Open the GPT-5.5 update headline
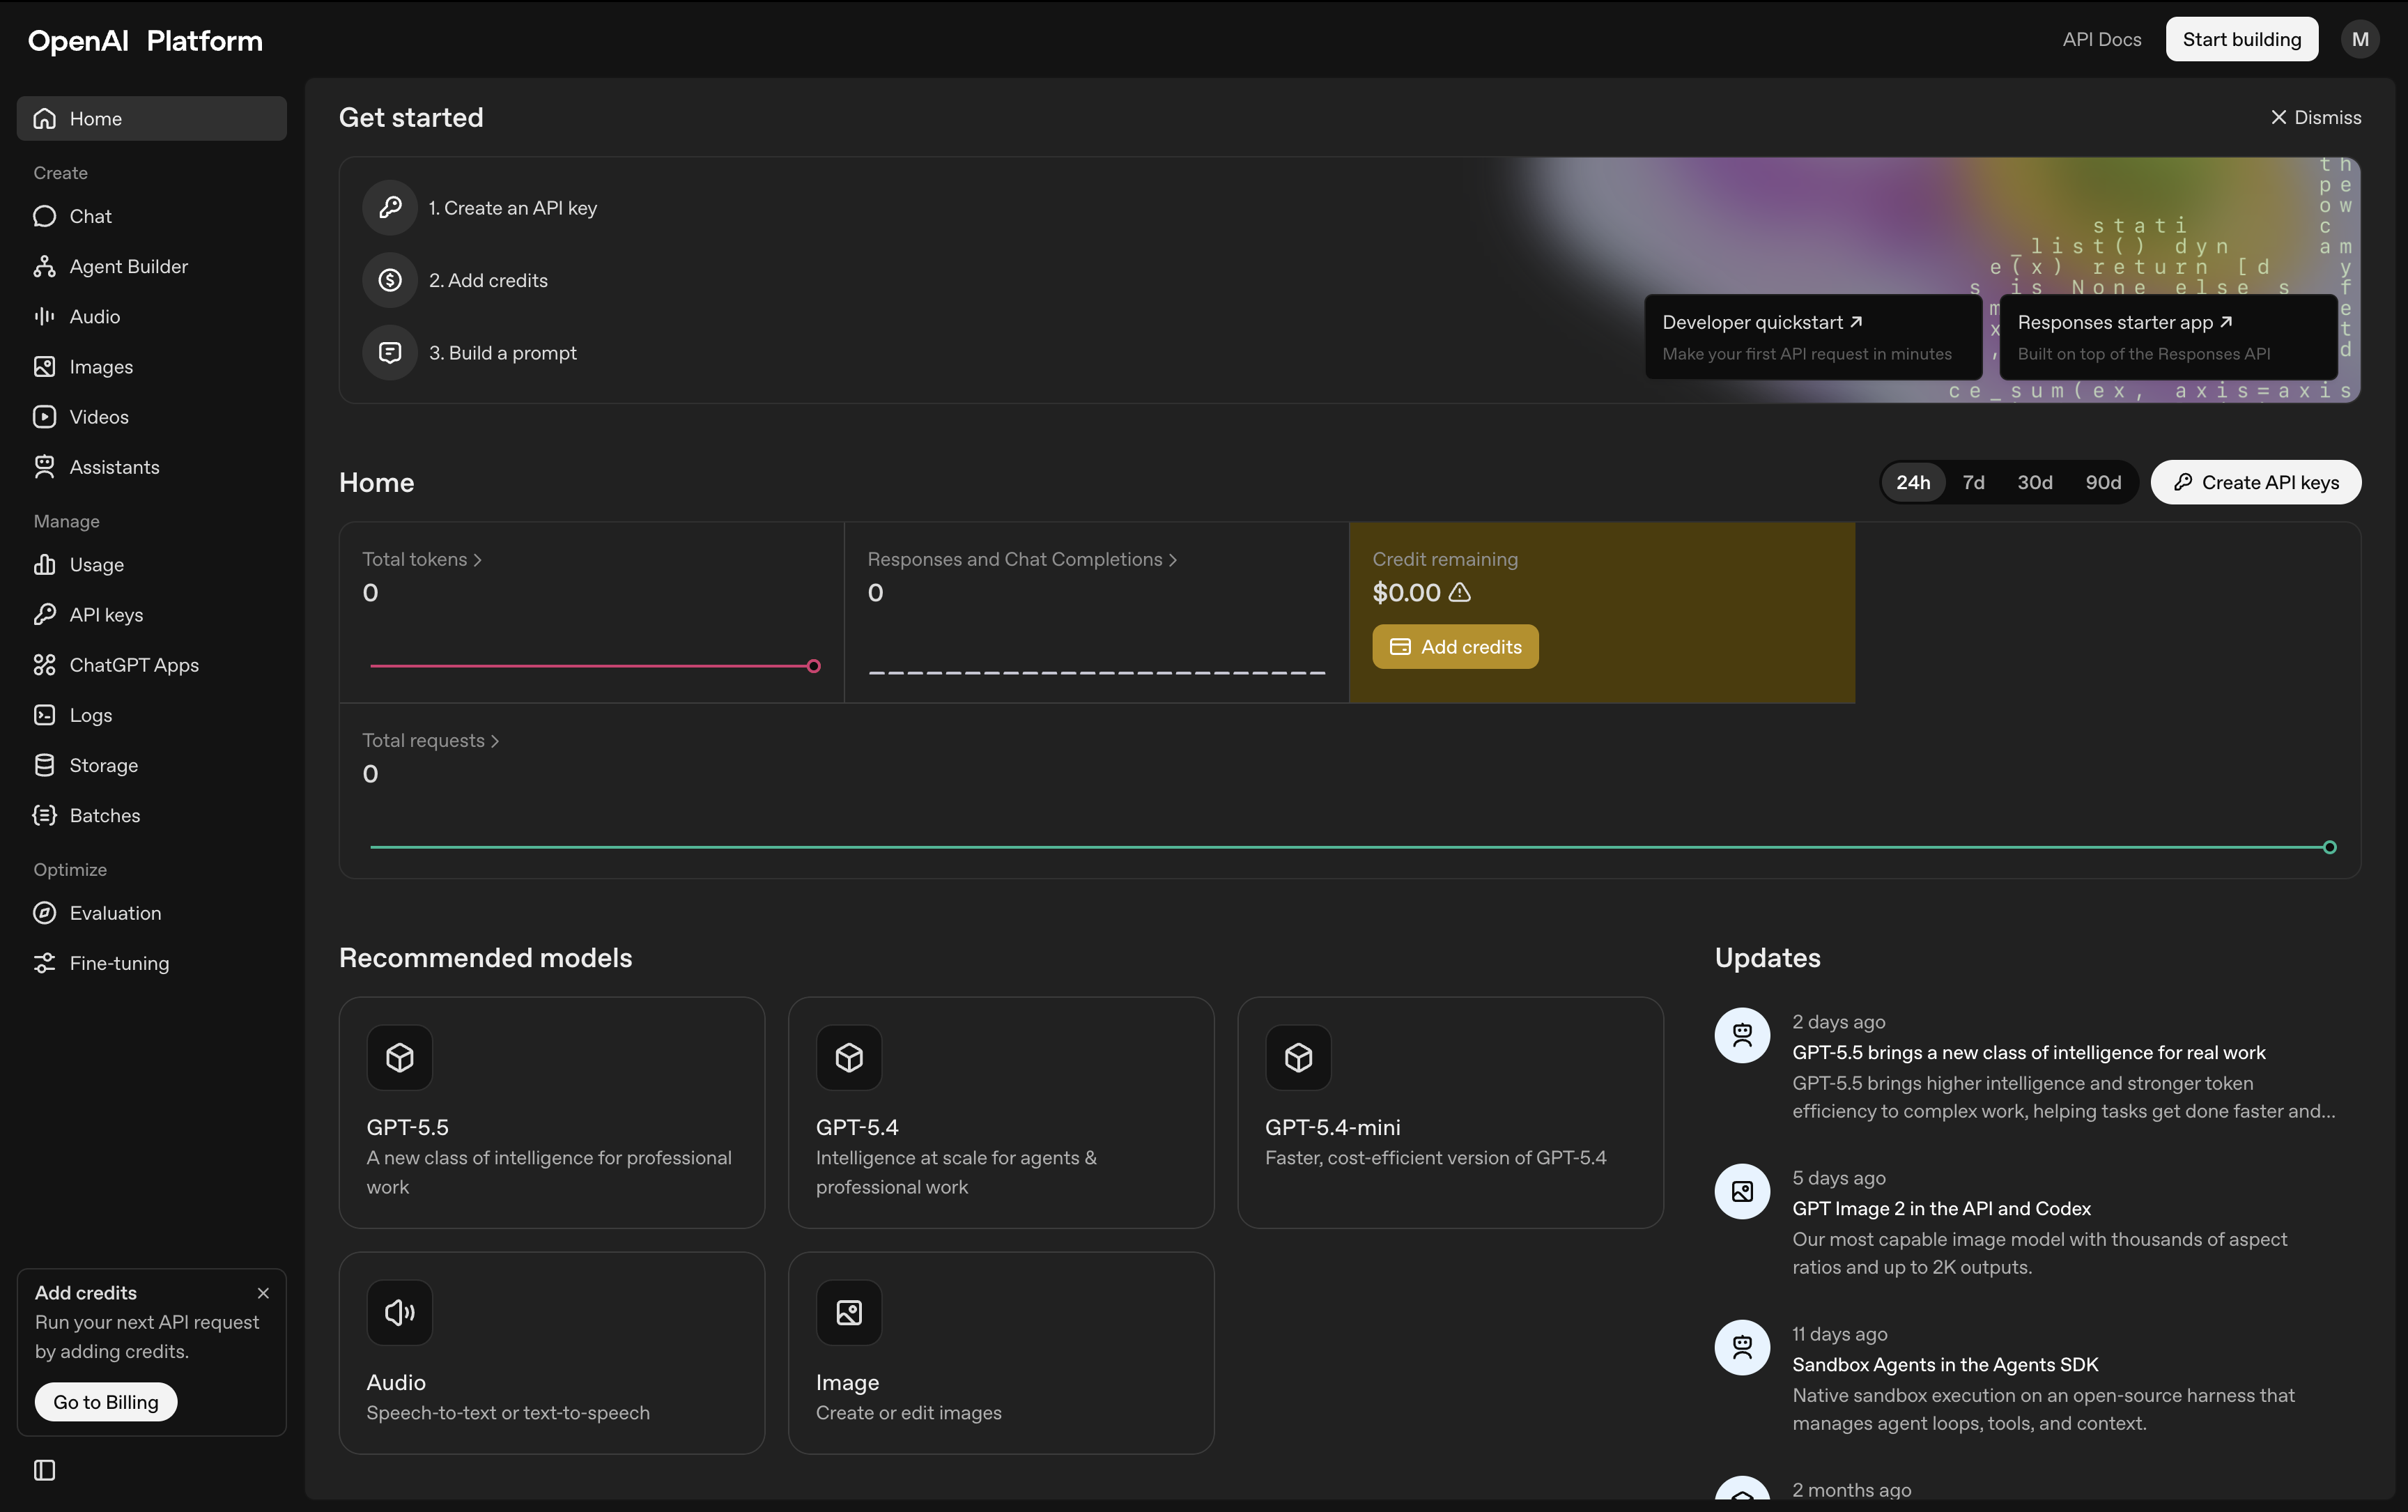This screenshot has width=2408, height=1512. pos(2028,1052)
